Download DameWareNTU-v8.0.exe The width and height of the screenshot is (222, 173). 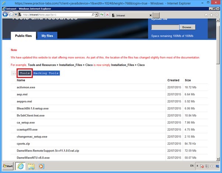[x=33, y=158]
